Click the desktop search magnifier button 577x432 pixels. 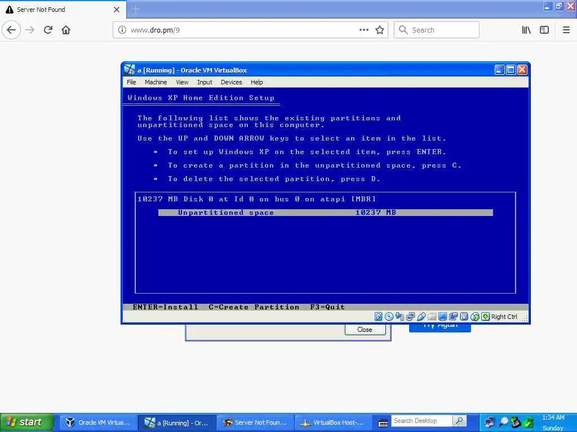460,421
